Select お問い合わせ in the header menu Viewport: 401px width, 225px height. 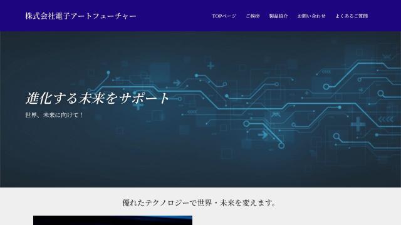pos(311,16)
